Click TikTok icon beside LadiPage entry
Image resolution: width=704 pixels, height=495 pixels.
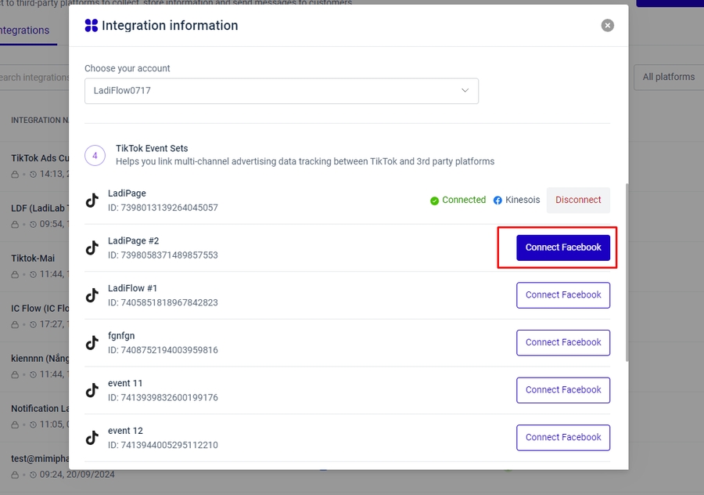tap(92, 201)
